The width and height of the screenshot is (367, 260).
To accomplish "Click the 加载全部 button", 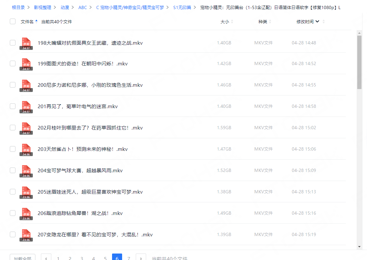I will pyautogui.click(x=22, y=257).
